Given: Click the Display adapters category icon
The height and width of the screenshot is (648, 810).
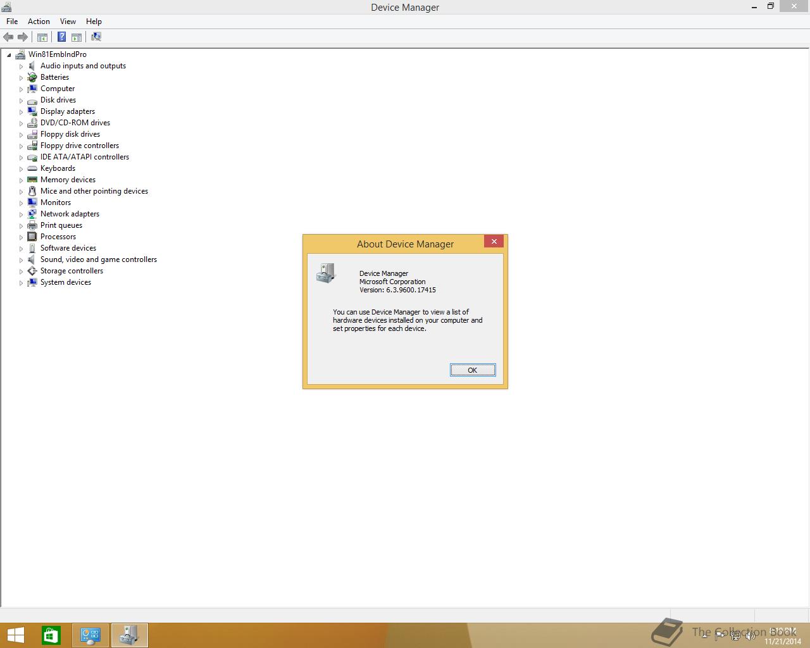Looking at the screenshot, I should pyautogui.click(x=32, y=111).
